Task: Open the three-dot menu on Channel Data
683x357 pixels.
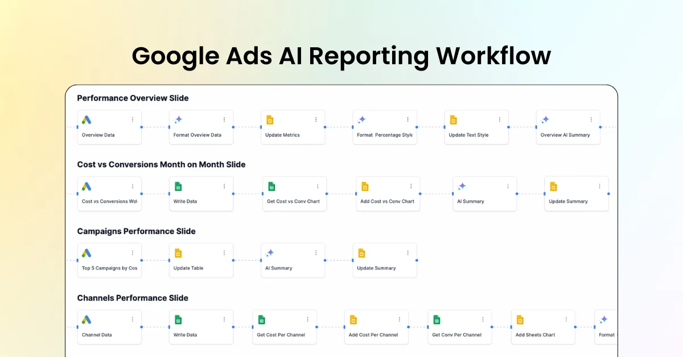Action: (x=133, y=319)
